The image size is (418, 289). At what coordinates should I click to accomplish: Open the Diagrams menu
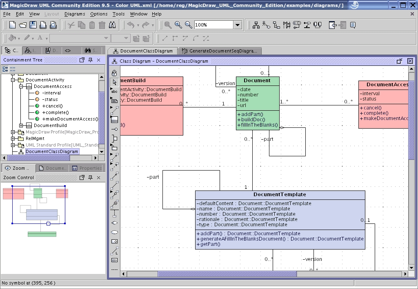pyautogui.click(x=75, y=14)
